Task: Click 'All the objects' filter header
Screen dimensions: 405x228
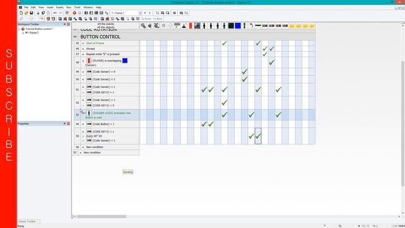Action: pos(106,27)
